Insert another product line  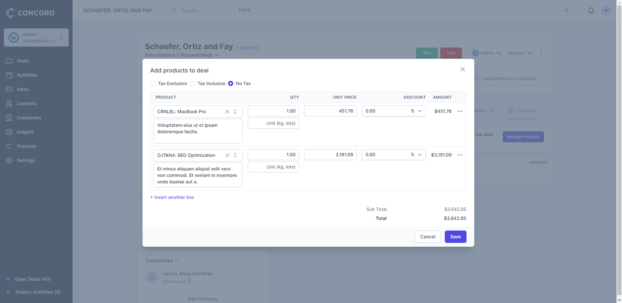(x=172, y=197)
